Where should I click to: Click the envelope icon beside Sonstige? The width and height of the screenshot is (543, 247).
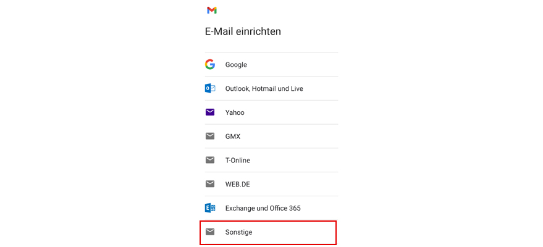210,232
